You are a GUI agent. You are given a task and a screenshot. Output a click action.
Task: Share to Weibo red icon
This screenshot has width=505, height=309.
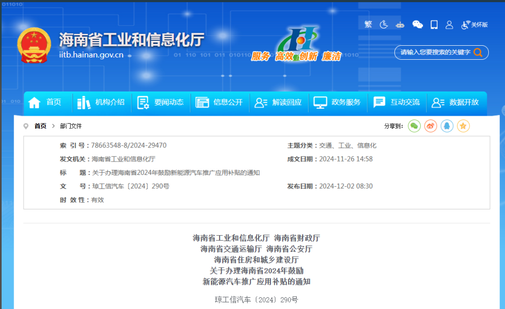(x=431, y=126)
